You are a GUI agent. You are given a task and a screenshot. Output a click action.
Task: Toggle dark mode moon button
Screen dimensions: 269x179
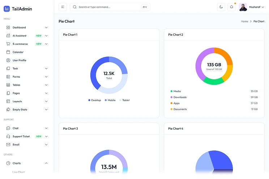[x=221, y=7]
